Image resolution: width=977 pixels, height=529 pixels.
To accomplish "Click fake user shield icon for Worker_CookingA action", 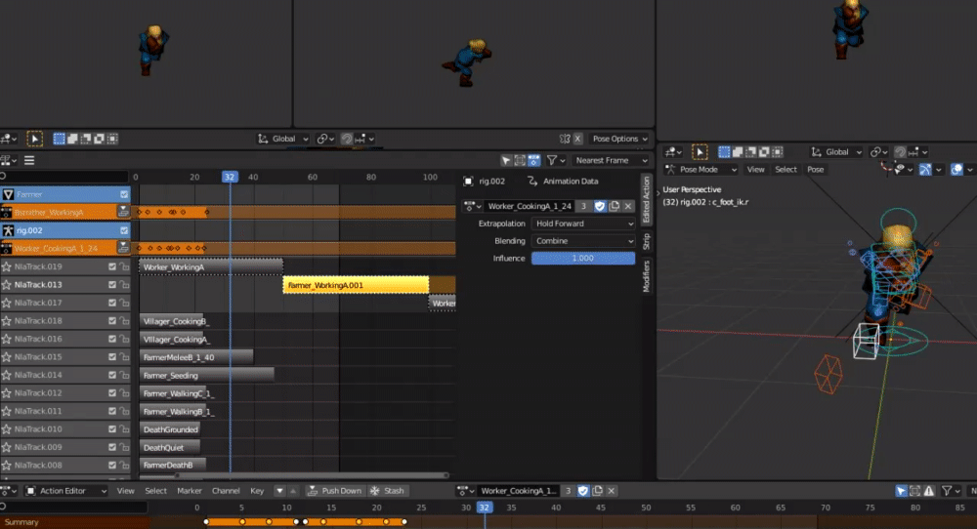I will (x=600, y=206).
